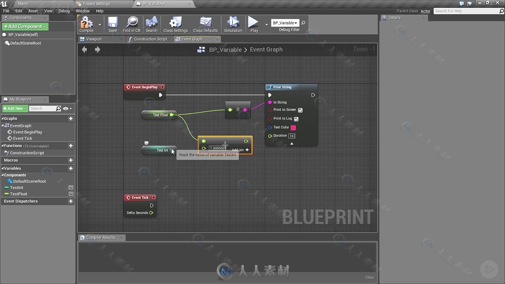The image size is (505, 284).
Task: Open Text Color pink swatch
Action: (x=293, y=127)
